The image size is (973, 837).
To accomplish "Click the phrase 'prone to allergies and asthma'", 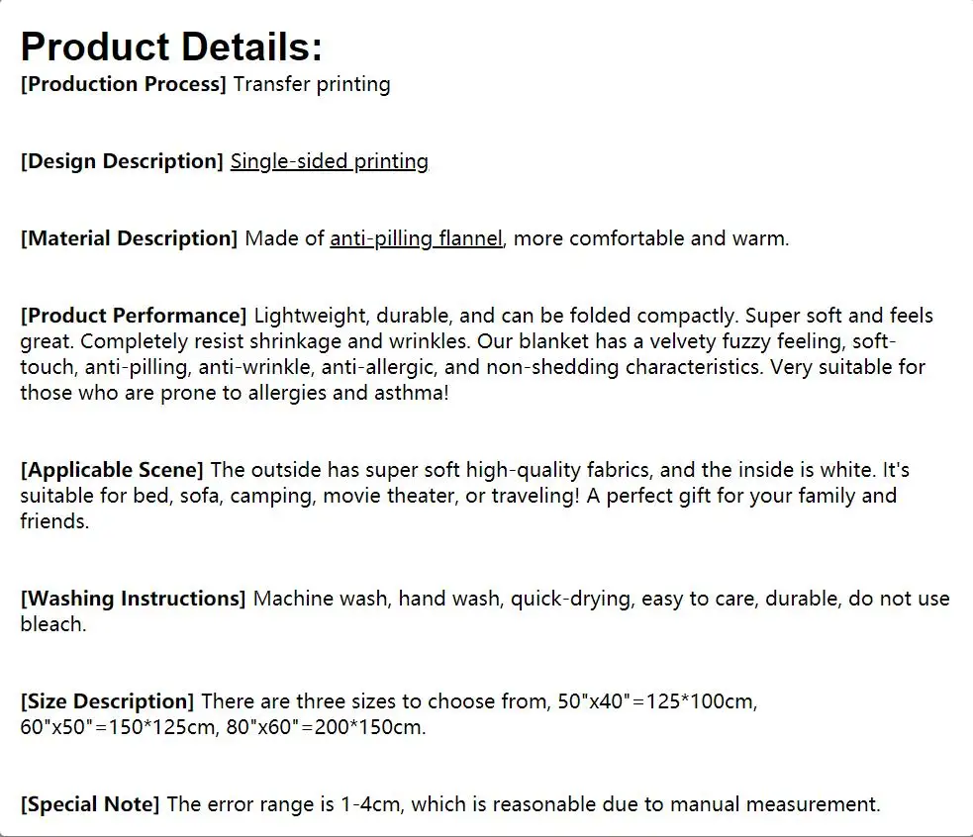I will 302,393.
